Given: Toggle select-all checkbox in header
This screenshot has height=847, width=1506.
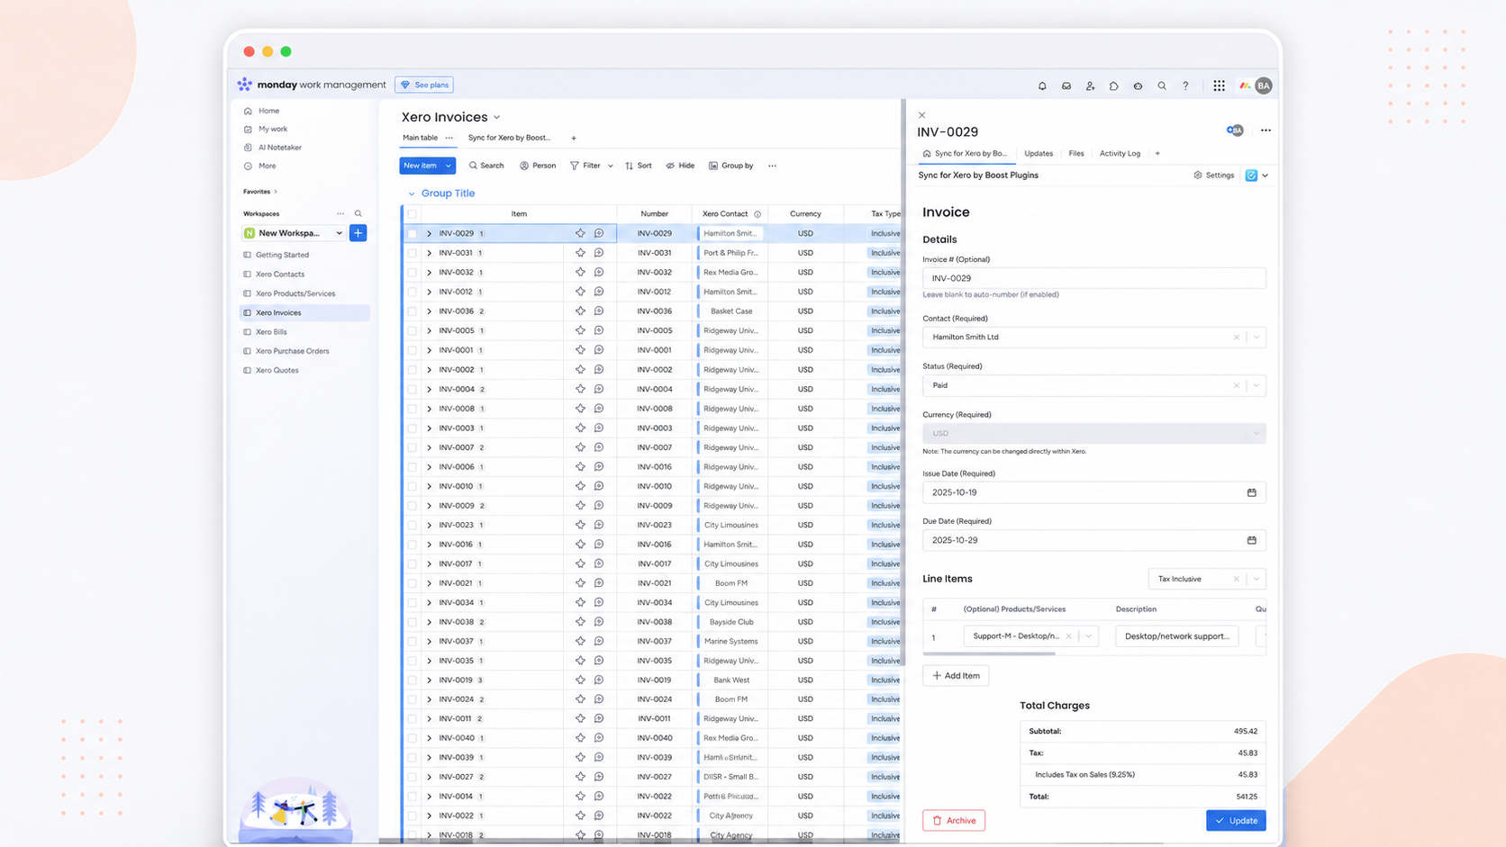Looking at the screenshot, I should (x=413, y=214).
